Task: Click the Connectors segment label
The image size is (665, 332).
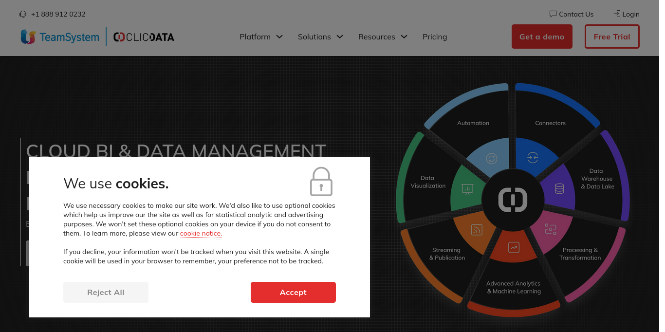Action: coord(550,123)
